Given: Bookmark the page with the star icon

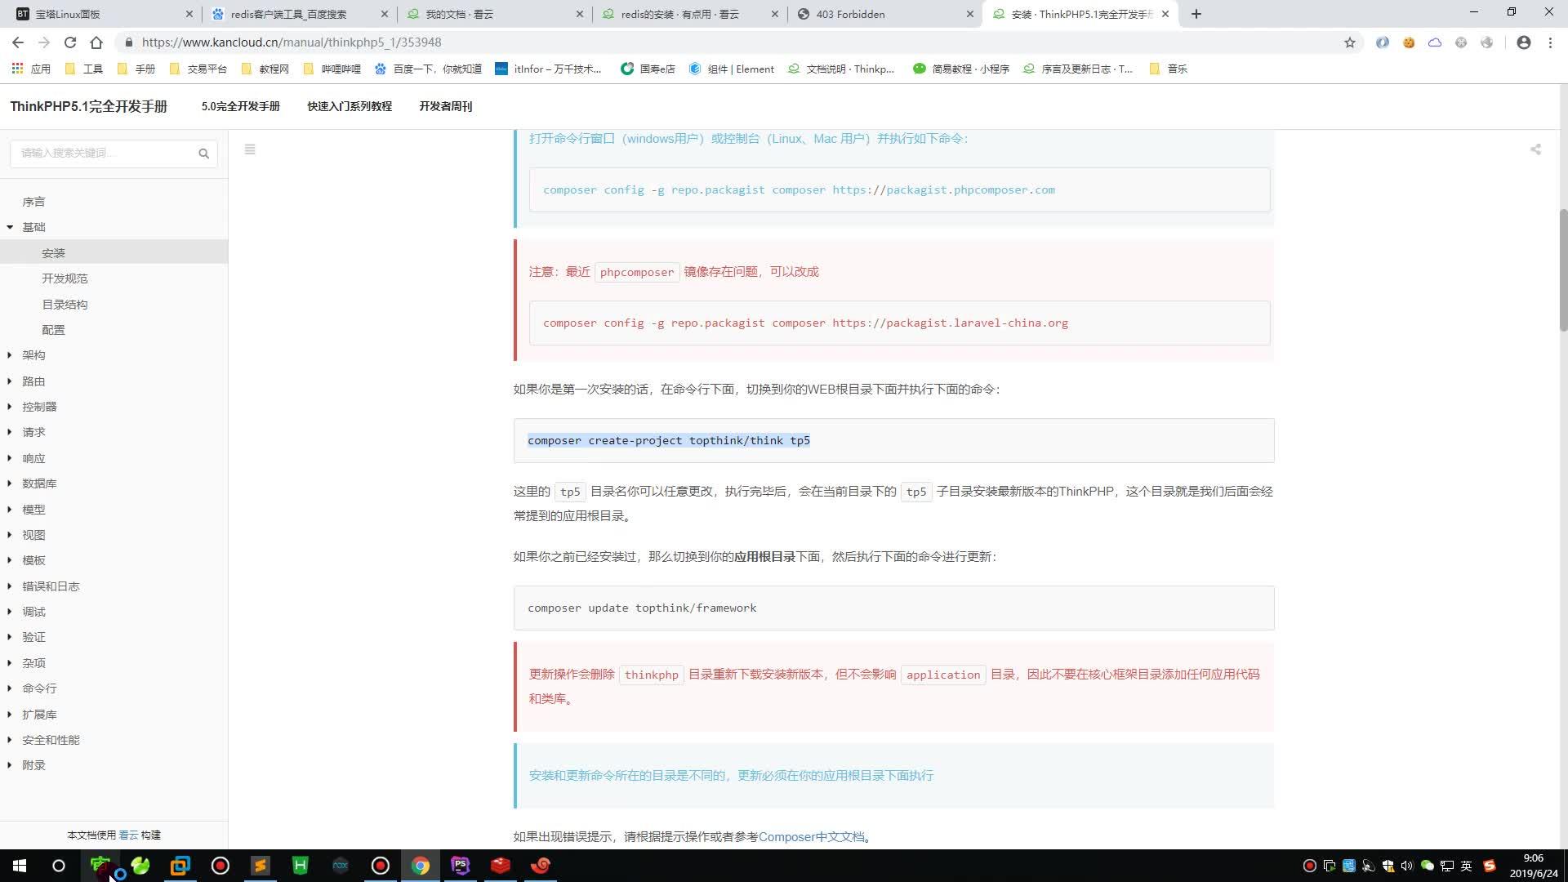Looking at the screenshot, I should click(1350, 42).
